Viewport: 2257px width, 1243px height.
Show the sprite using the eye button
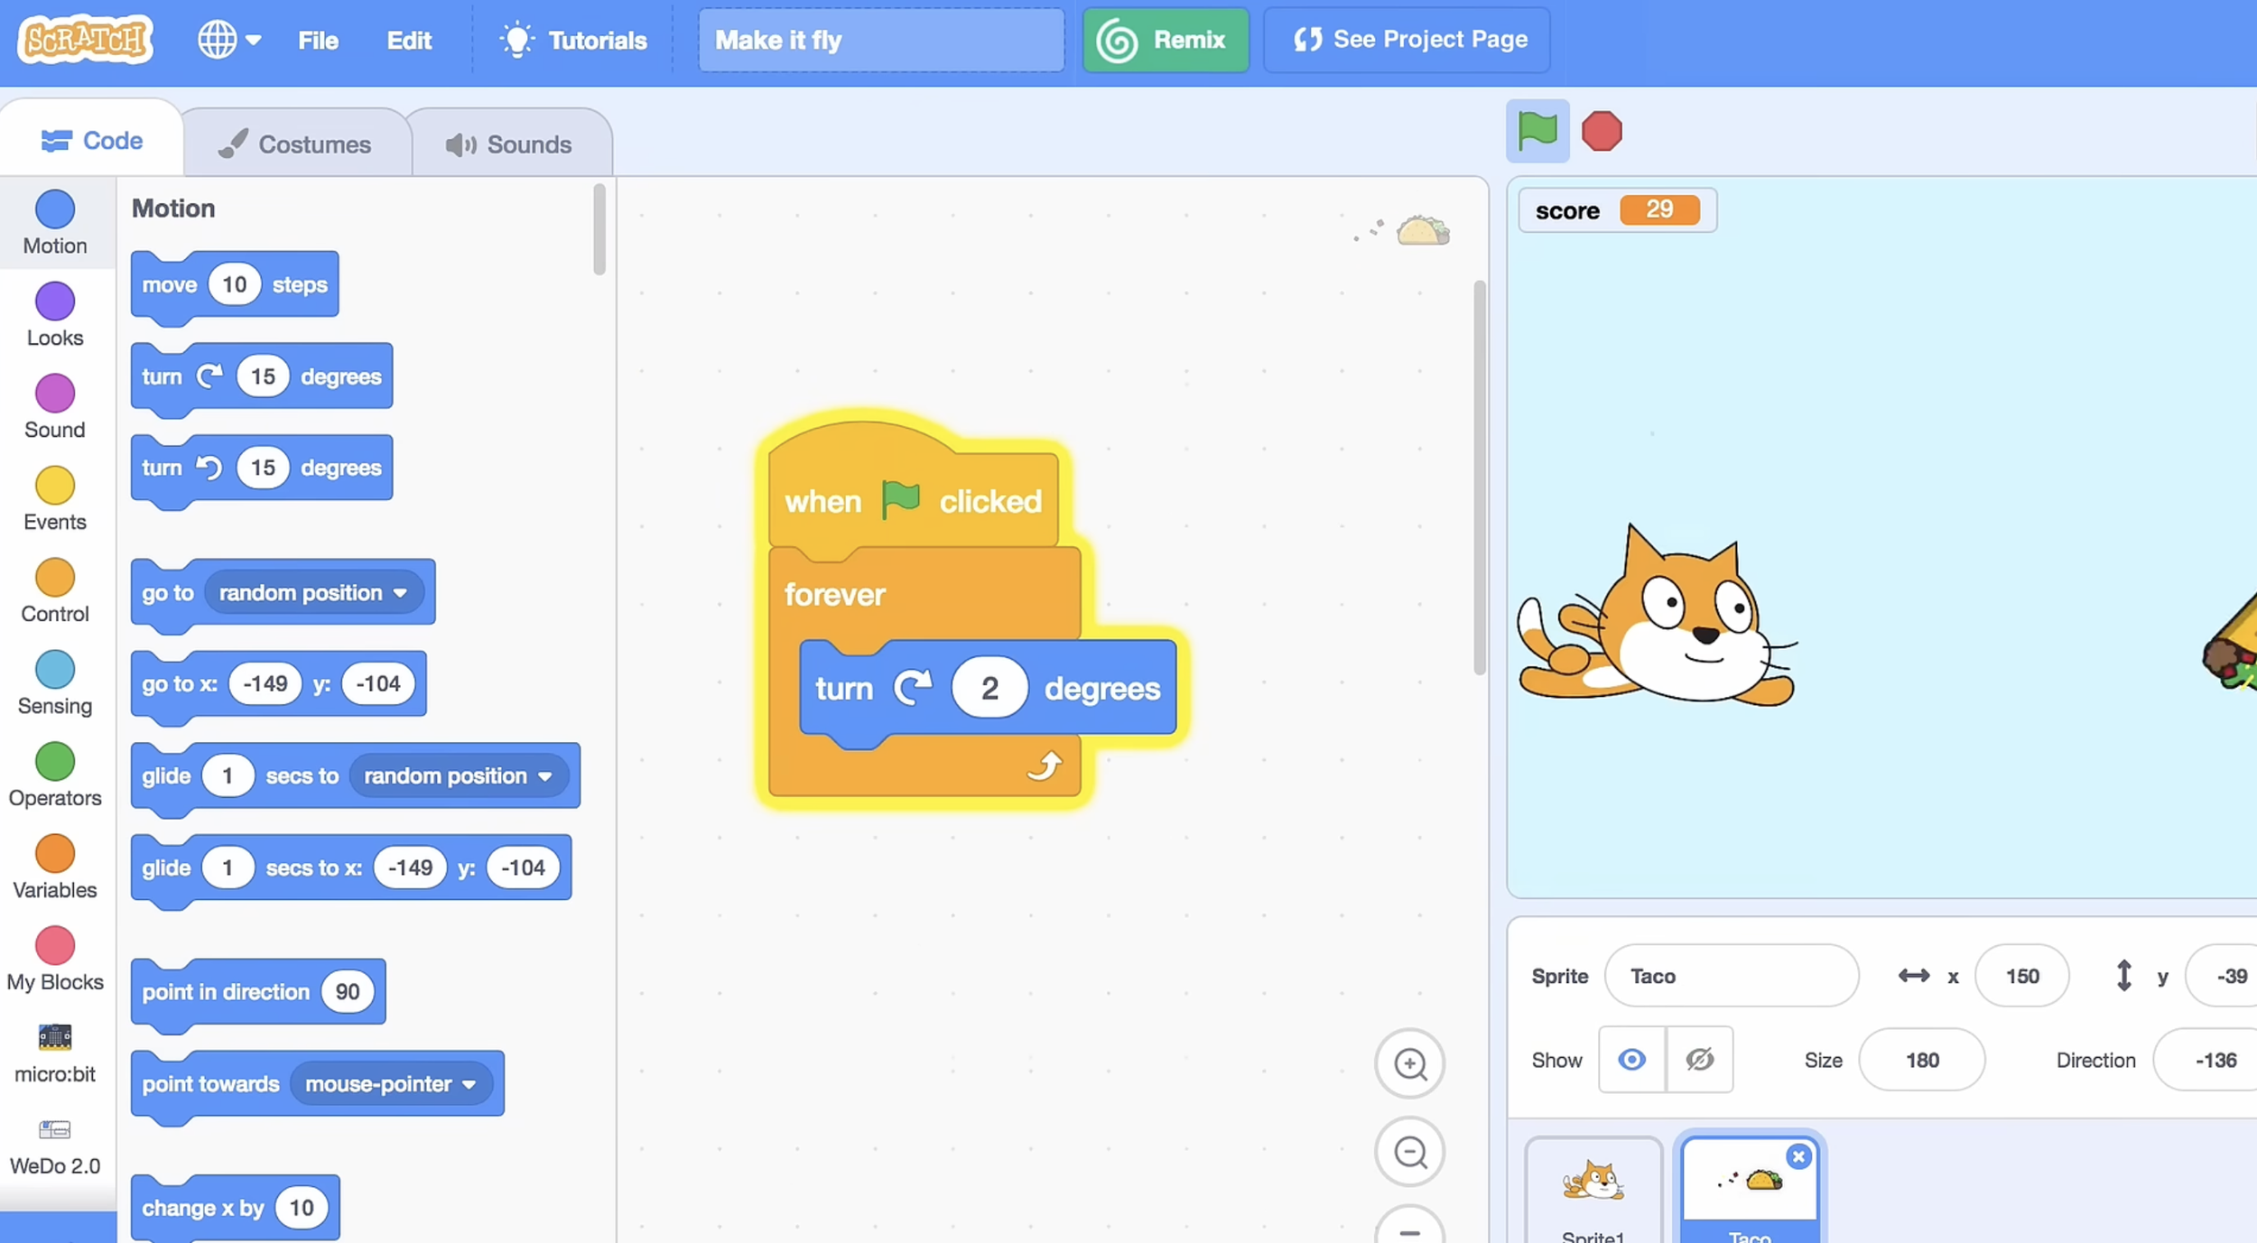pos(1631,1059)
